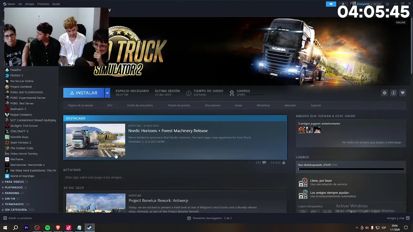Select 'The Outlast Trials' in library list
Viewport: 413px width, 232px height.
coord(22,148)
